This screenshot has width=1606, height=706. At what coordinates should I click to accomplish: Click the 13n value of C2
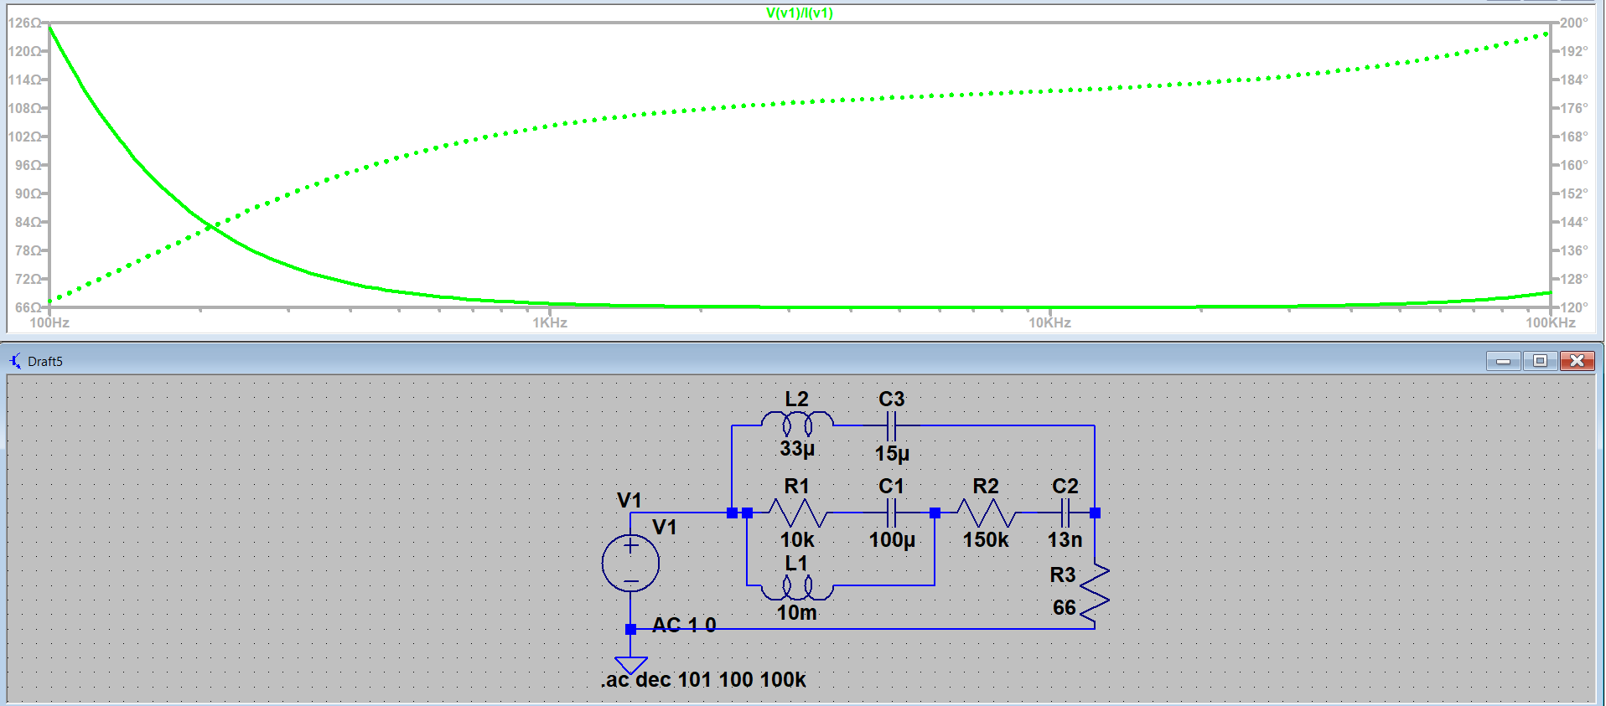1065,540
